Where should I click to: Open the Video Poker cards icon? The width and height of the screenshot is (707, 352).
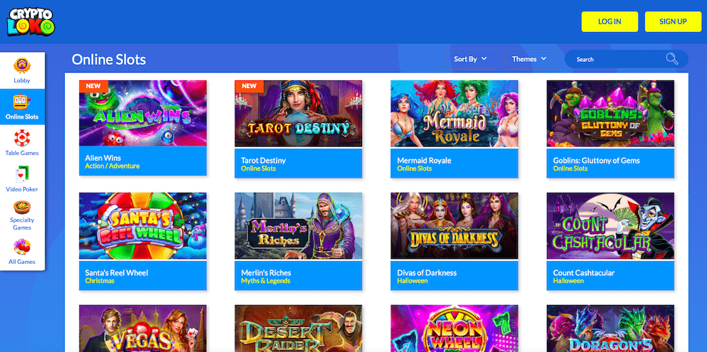(x=22, y=174)
